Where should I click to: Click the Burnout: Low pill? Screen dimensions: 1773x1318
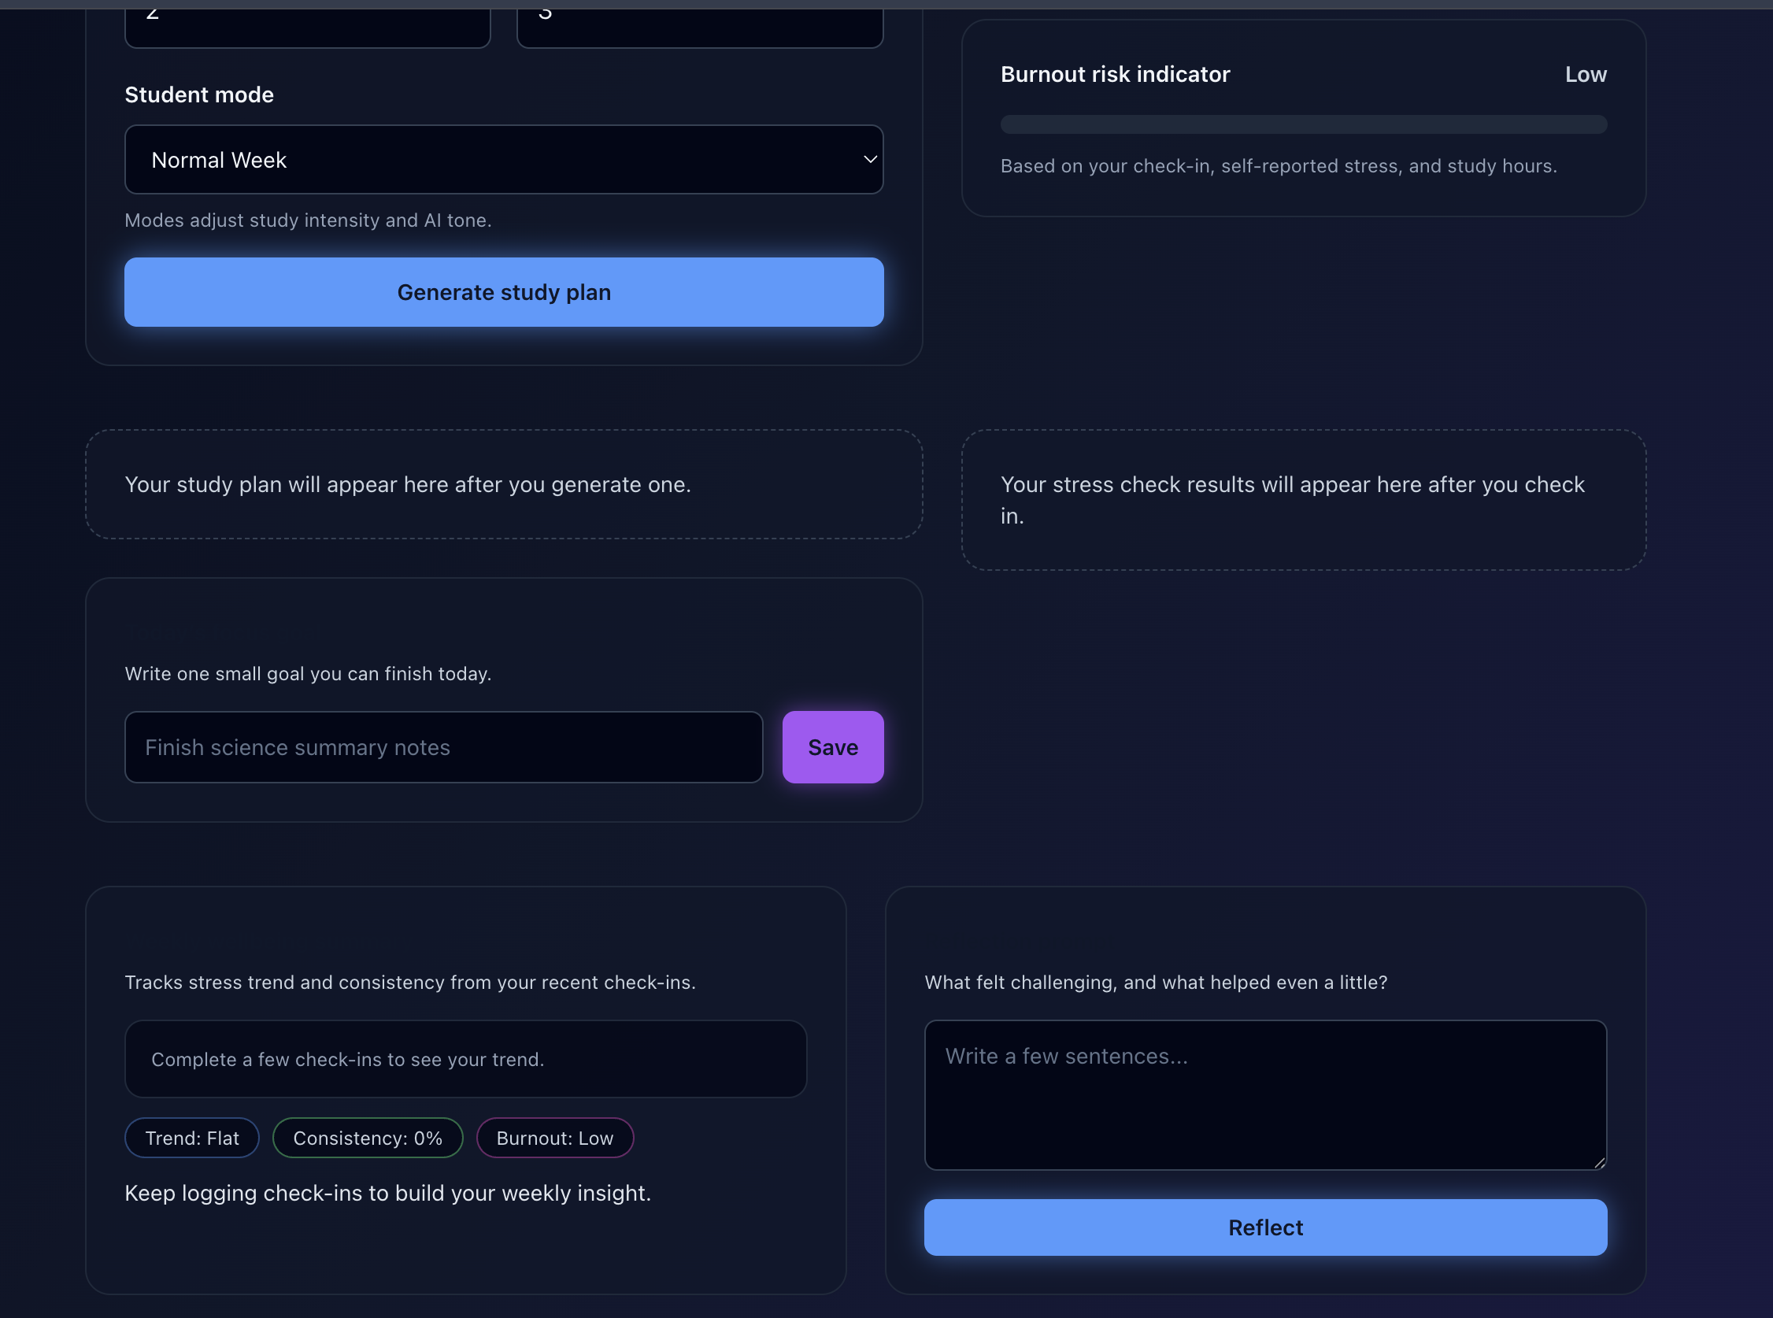click(554, 1138)
